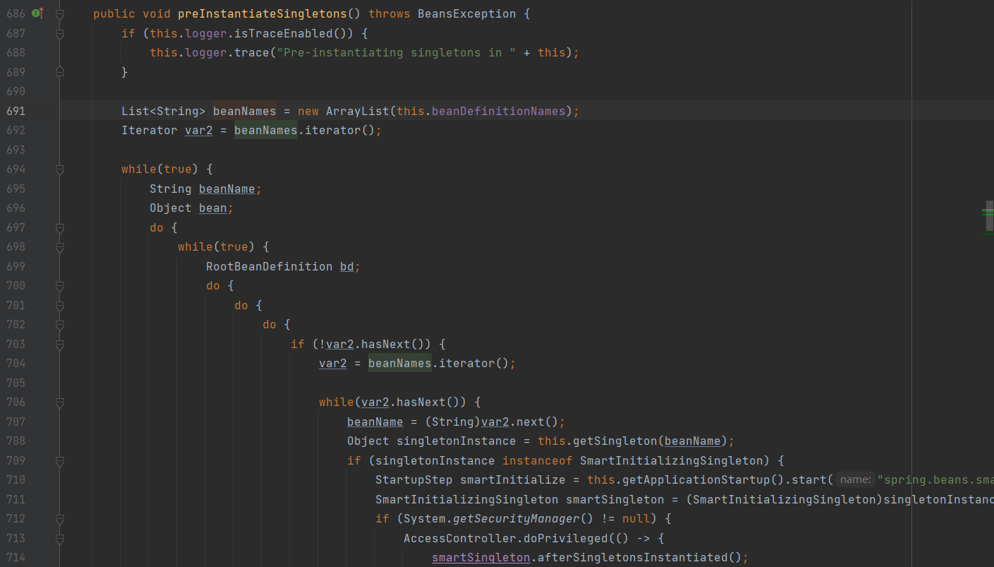The image size is (994, 567).
Task: Collapse the instanceof SmartInitializingSingleton if fold at line 709
Action: (x=59, y=460)
